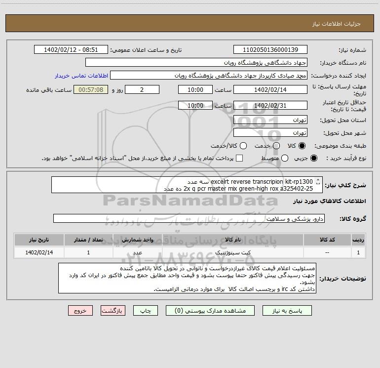
Task: Click the need date cell 1402/02/14
Action: coord(39,252)
